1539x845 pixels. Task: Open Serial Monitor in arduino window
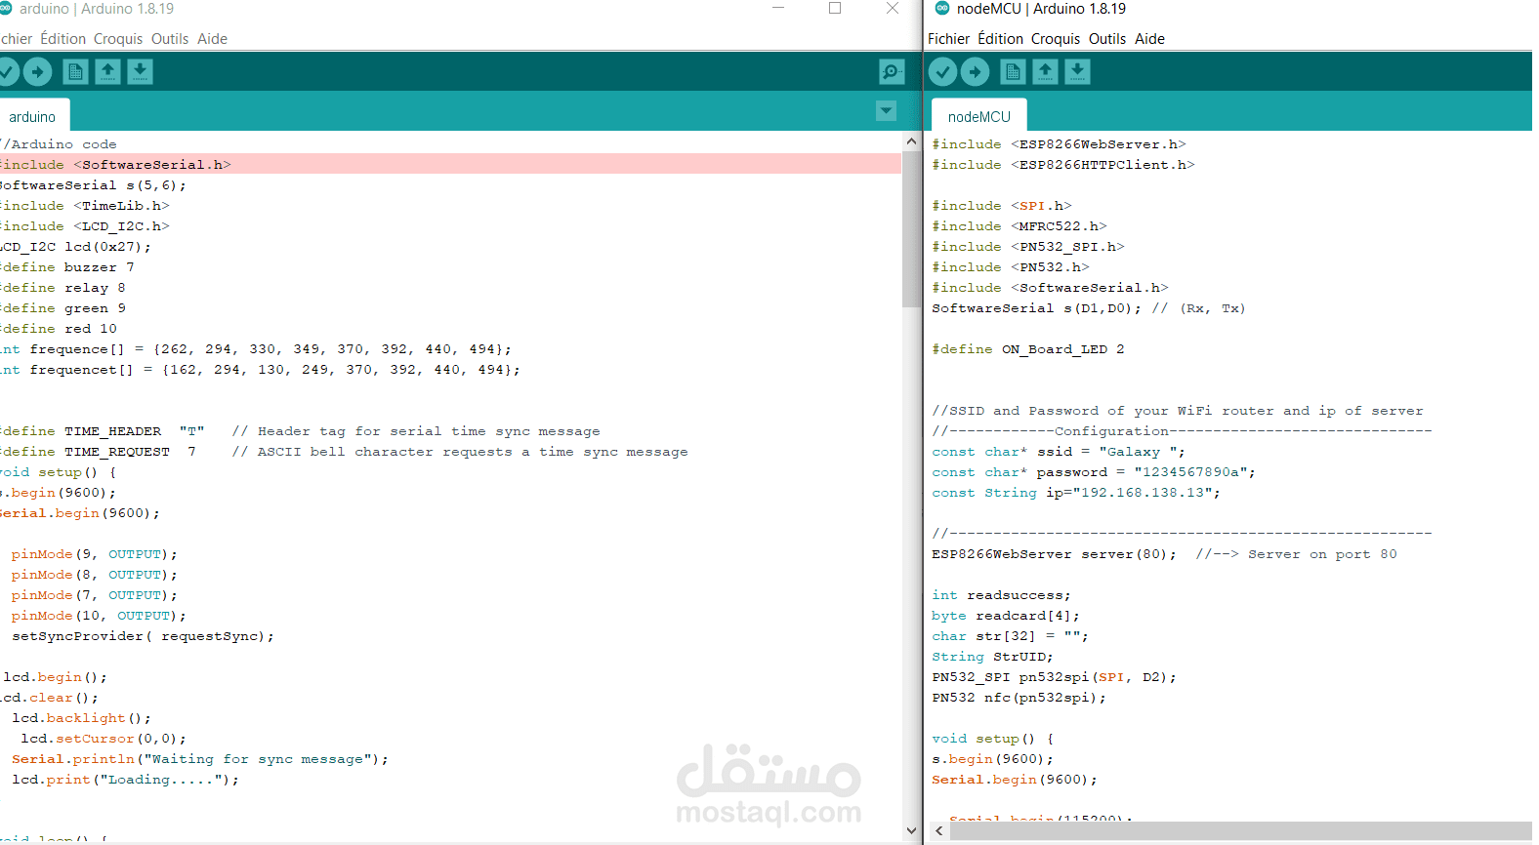point(892,71)
